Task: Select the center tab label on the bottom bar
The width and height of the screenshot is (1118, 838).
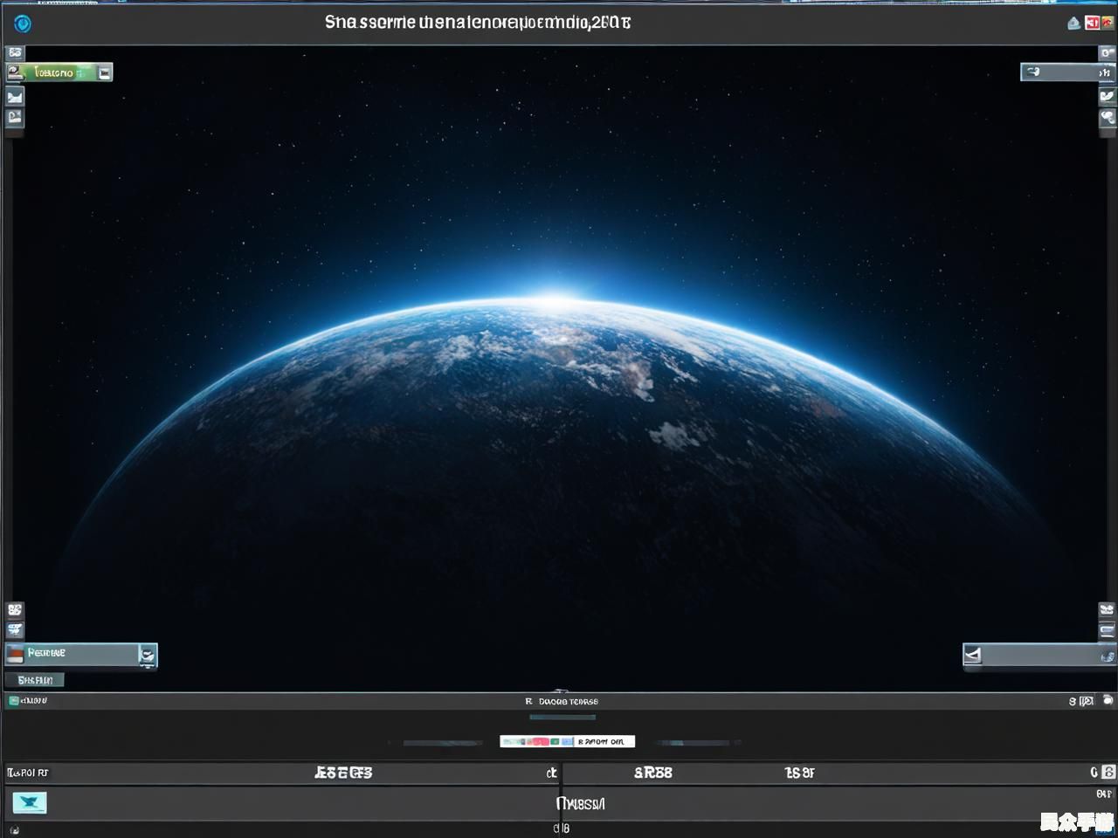Action: (x=581, y=804)
